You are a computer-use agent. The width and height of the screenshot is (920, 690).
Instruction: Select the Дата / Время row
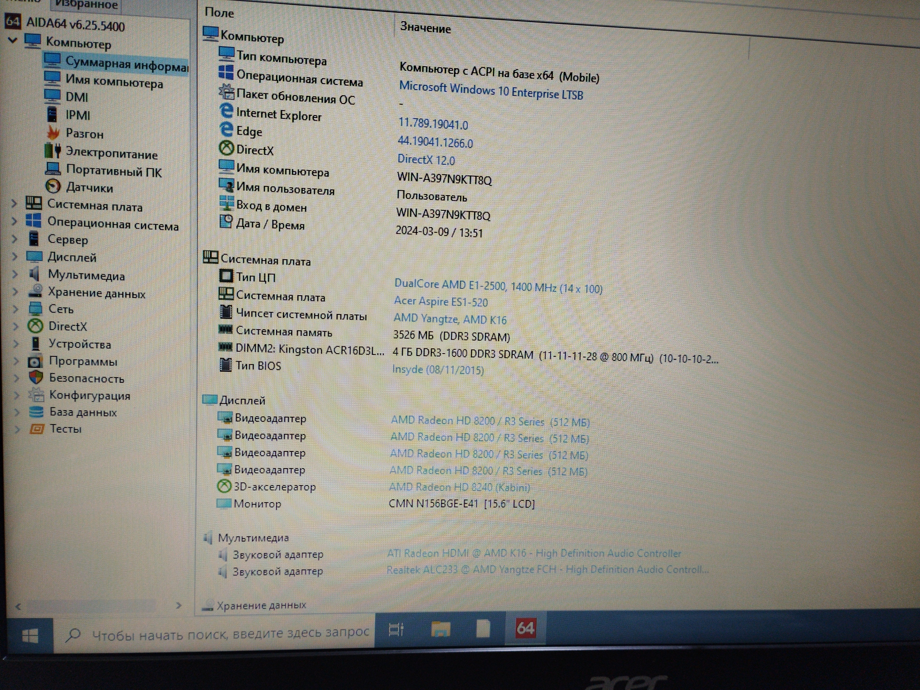(351, 228)
